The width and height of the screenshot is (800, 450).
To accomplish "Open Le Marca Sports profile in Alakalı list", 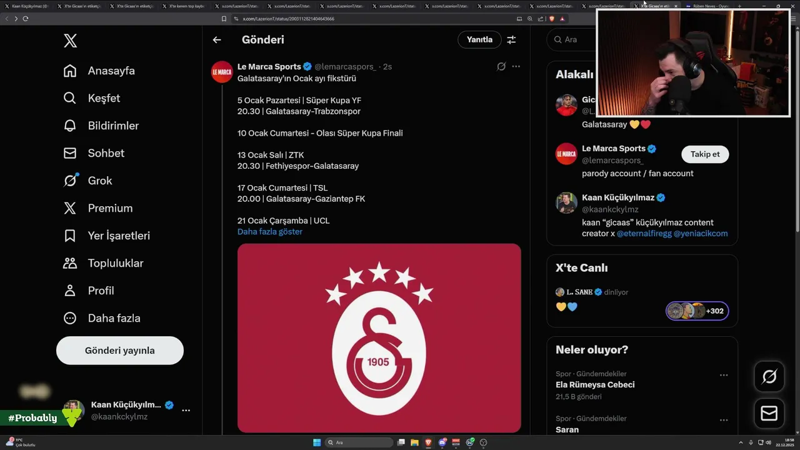I will tap(613, 149).
